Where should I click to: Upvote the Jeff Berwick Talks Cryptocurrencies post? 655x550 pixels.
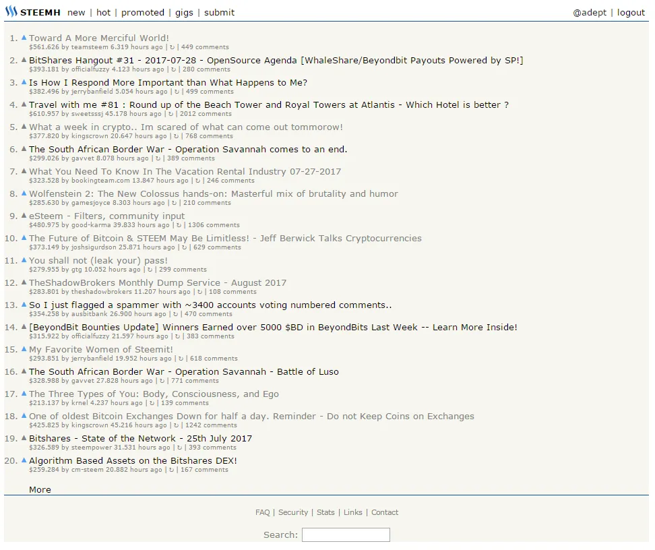pyautogui.click(x=24, y=237)
